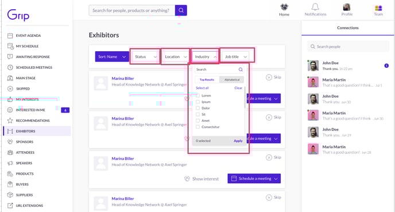Check the Ipsum industry option

197,102
